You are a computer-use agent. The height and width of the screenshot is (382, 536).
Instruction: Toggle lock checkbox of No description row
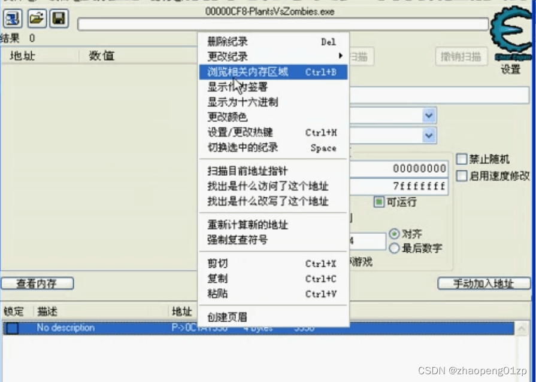(13, 328)
